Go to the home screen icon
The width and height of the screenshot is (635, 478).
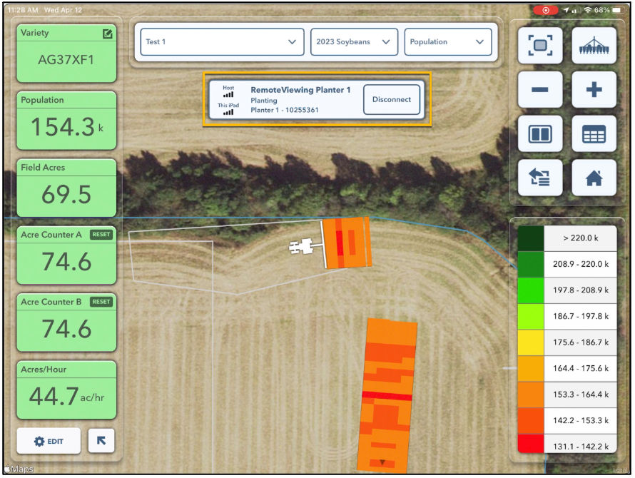coord(594,178)
